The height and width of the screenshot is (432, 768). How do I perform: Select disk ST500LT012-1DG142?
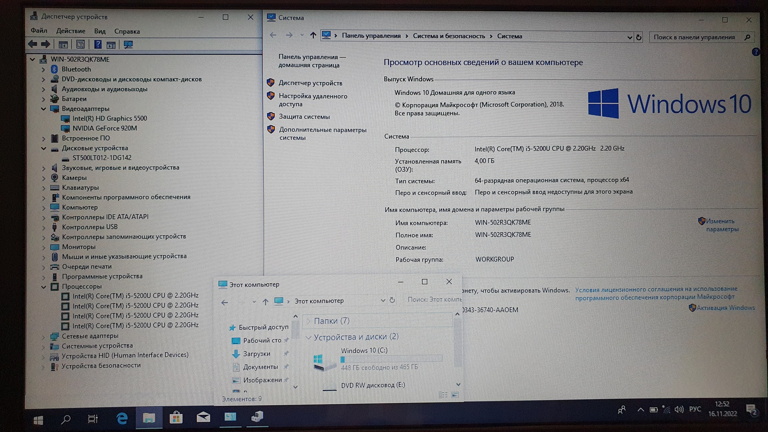click(102, 158)
